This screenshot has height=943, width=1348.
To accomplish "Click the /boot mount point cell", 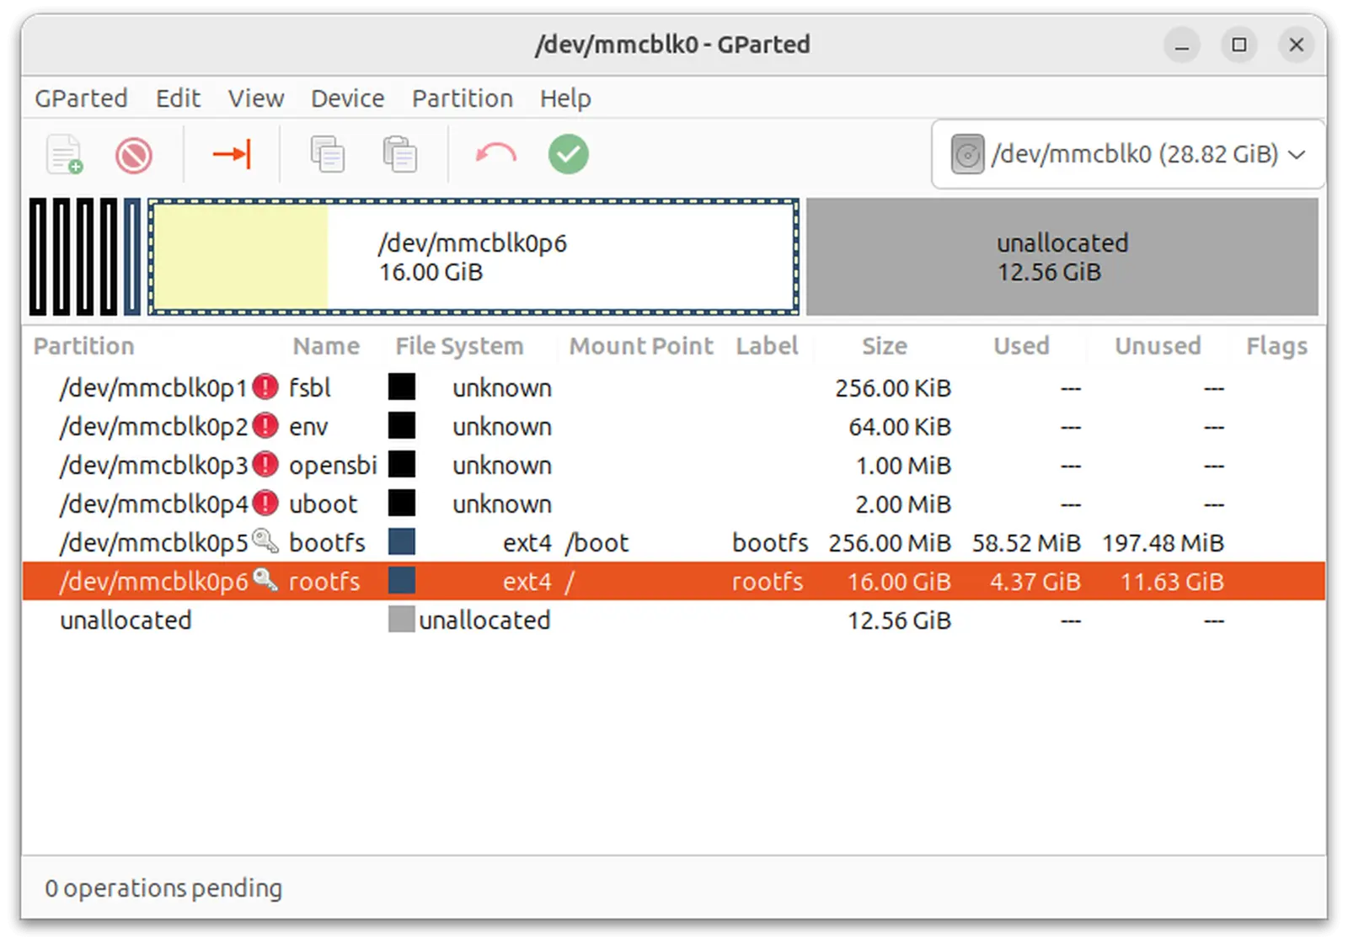I will point(596,542).
